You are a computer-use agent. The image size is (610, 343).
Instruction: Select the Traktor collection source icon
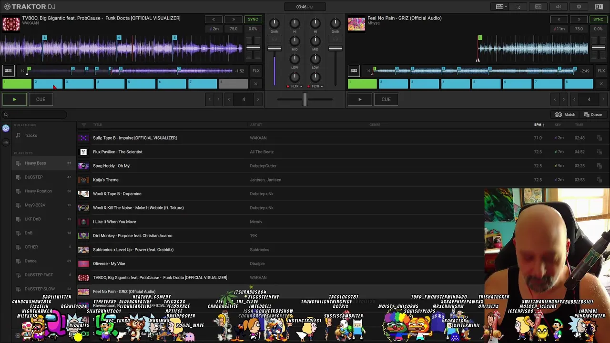6,128
